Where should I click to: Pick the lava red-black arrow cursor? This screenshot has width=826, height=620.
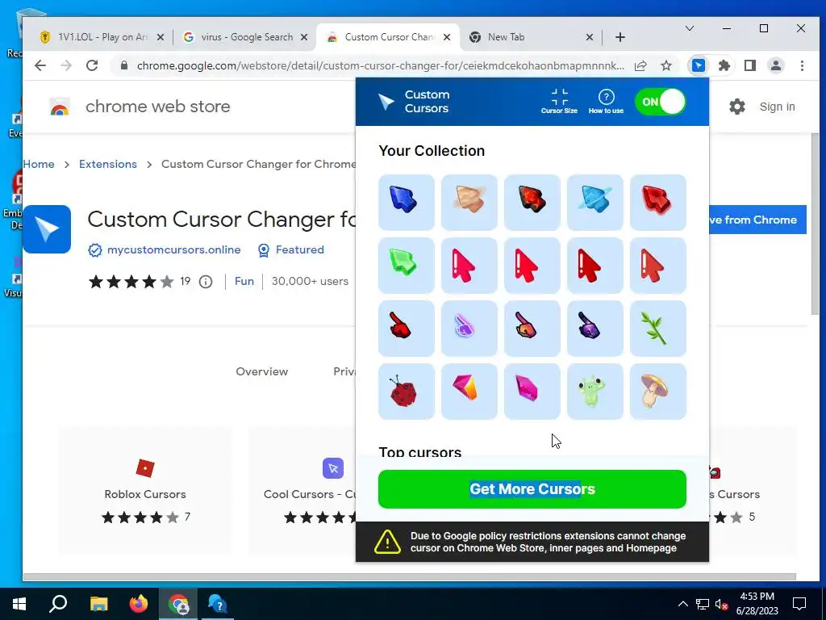[x=532, y=203]
